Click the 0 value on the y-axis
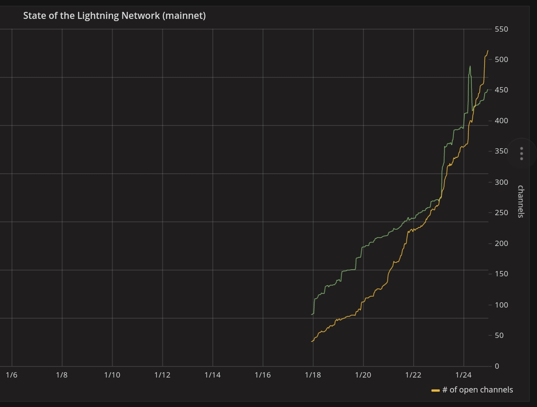The image size is (537, 407). [x=497, y=366]
